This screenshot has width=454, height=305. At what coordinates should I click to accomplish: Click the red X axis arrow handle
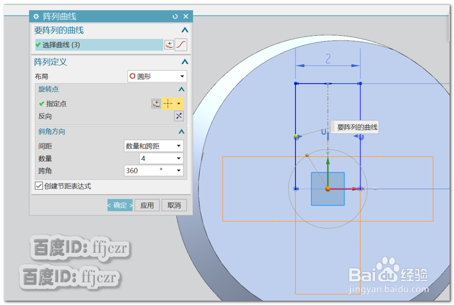pos(355,189)
